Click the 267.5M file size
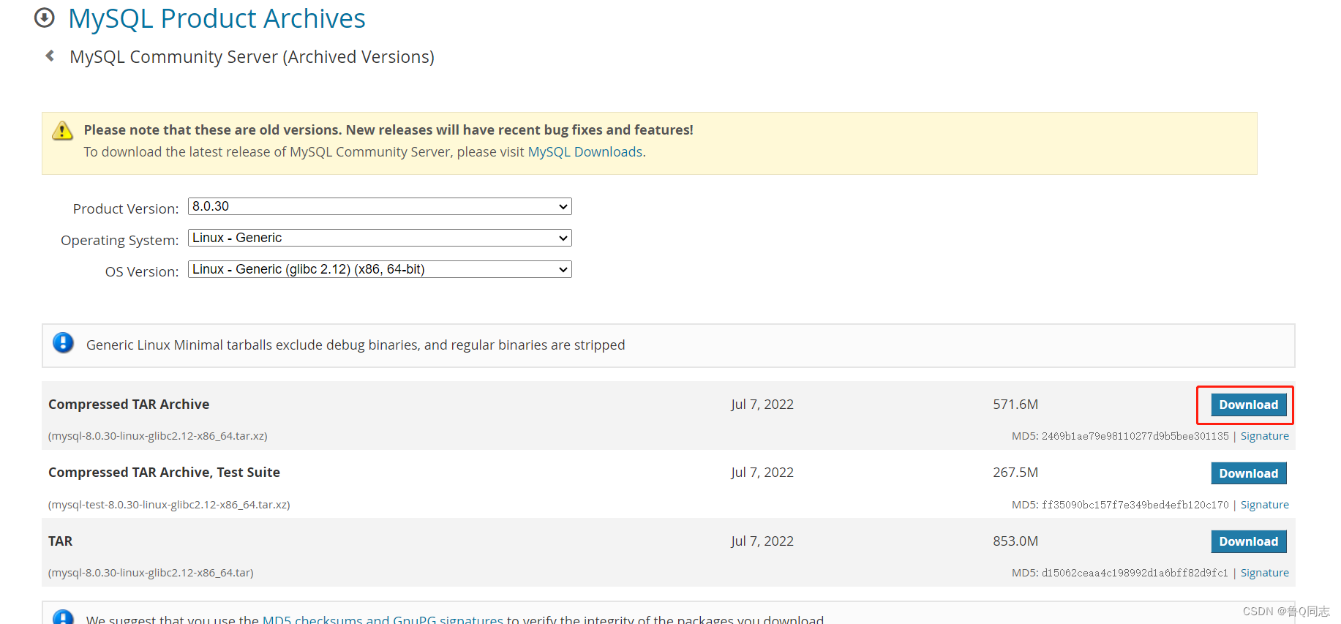 coord(1015,473)
